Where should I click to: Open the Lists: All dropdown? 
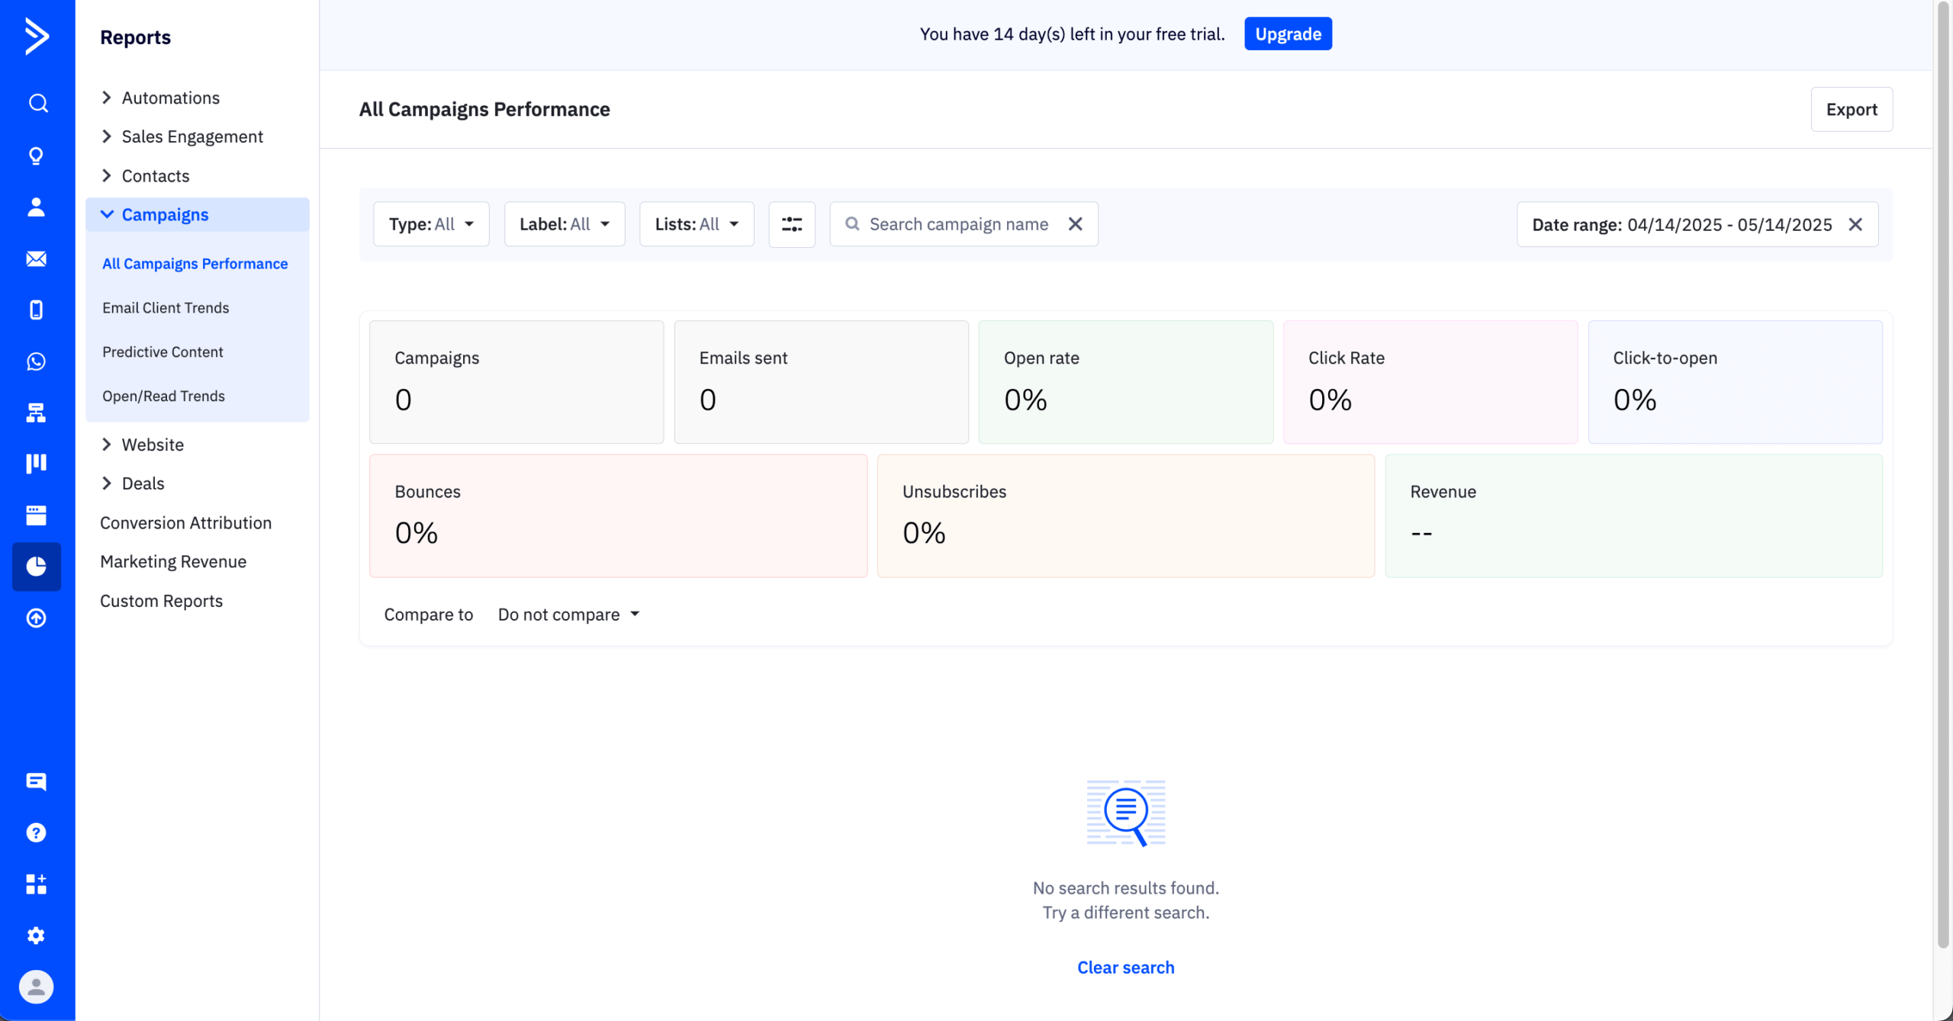[697, 224]
